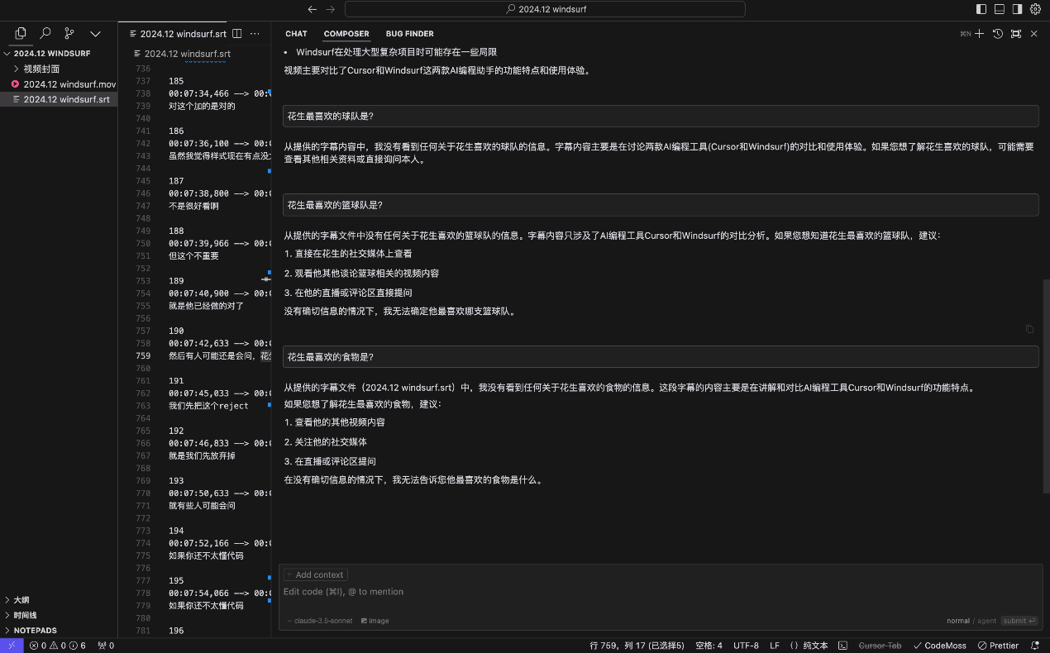Screen dimensions: 1050x653
Task: Open the settings gear in title bar
Action: tap(1035, 9)
